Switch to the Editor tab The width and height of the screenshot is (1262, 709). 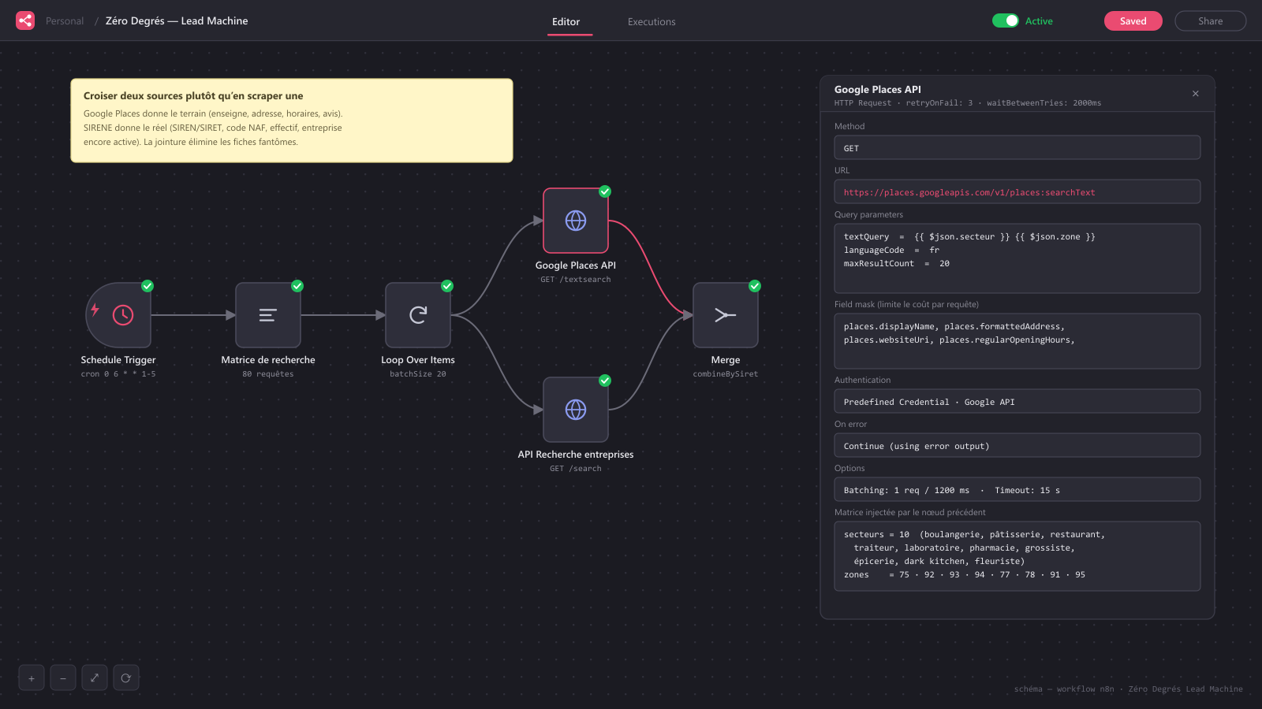click(x=566, y=22)
